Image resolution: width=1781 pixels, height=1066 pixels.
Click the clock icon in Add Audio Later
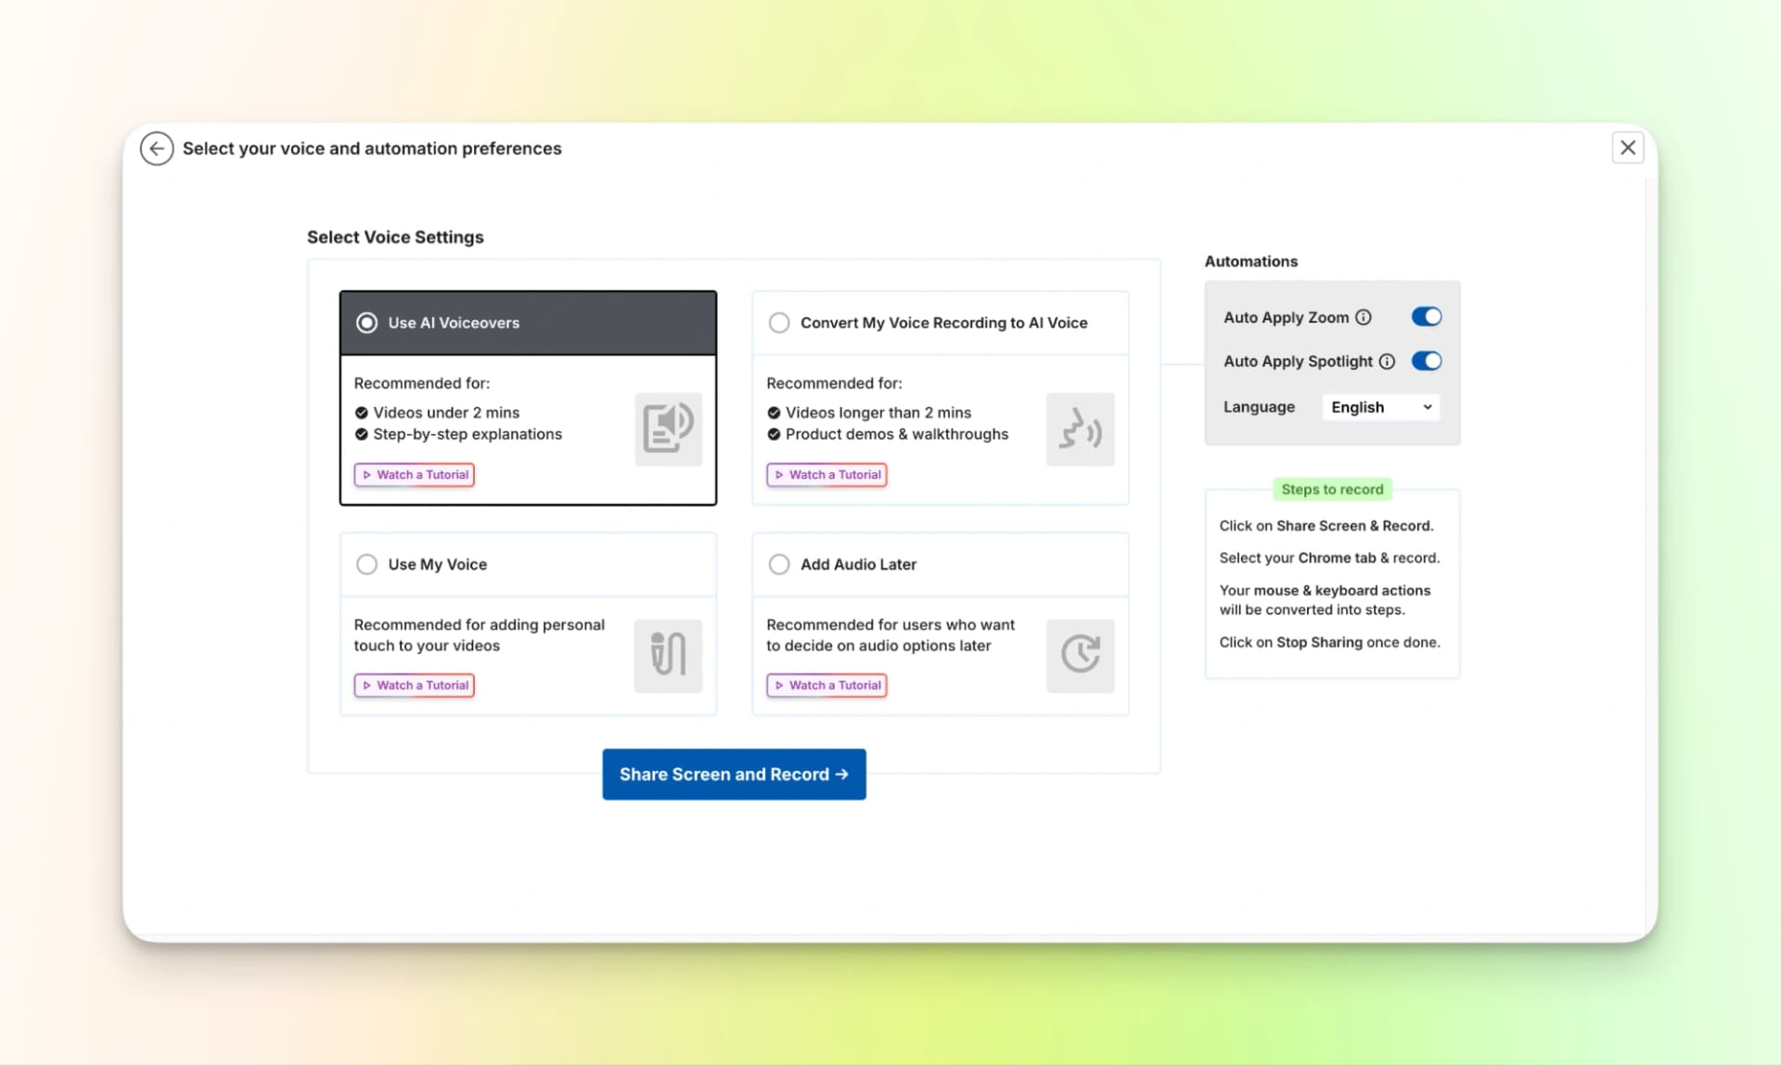(1080, 655)
